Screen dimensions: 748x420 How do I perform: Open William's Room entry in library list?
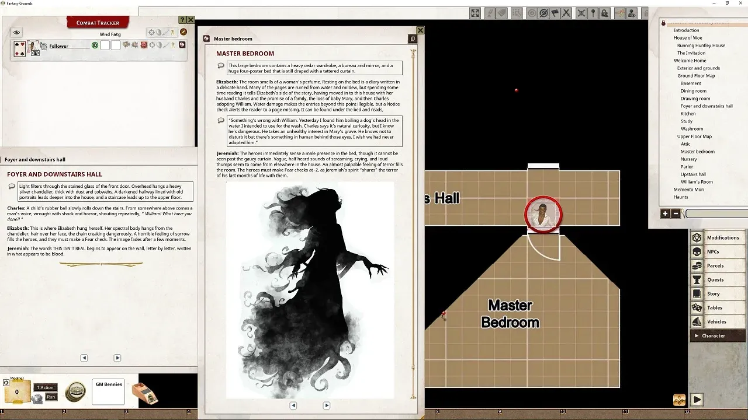(x=697, y=182)
